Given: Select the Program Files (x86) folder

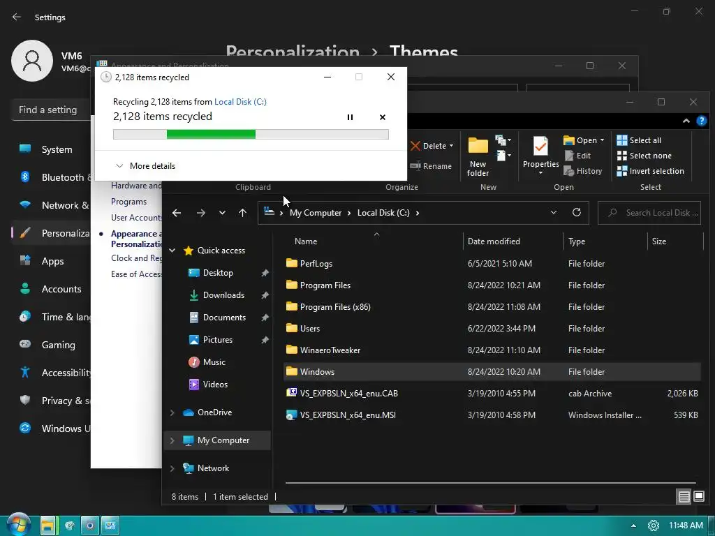Looking at the screenshot, I should [x=335, y=307].
